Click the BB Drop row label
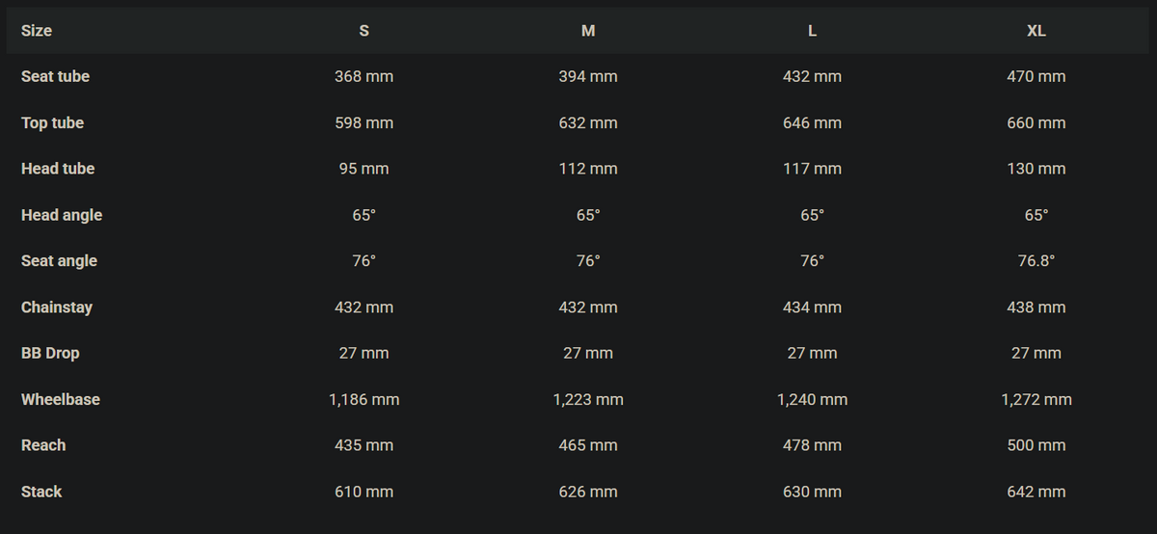The image size is (1157, 534). (x=50, y=353)
